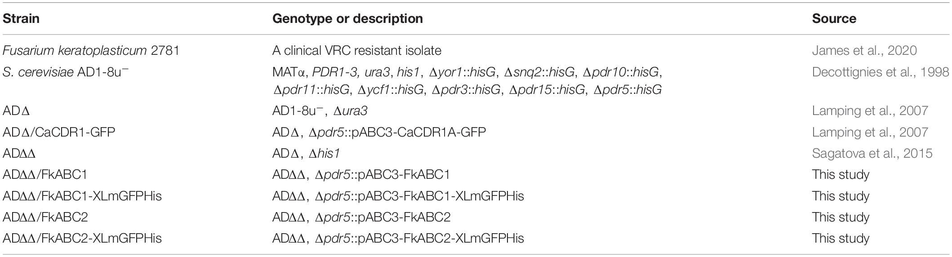
Task: Open Lamping et al., 2007 citation for ADΔ/CaCDR1-GFP
Action: click(x=870, y=132)
